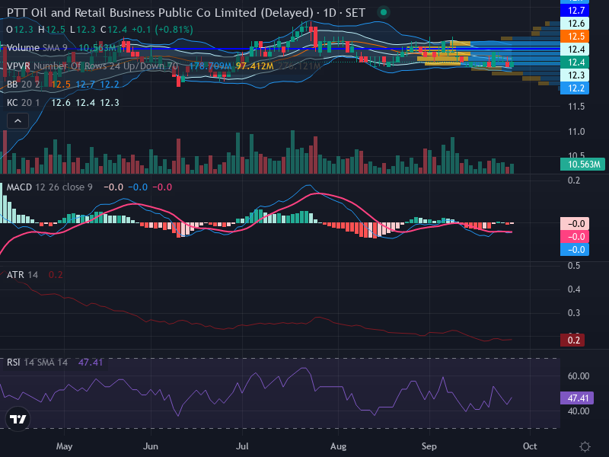Click the 10.563M volume label on the scale

point(582,165)
